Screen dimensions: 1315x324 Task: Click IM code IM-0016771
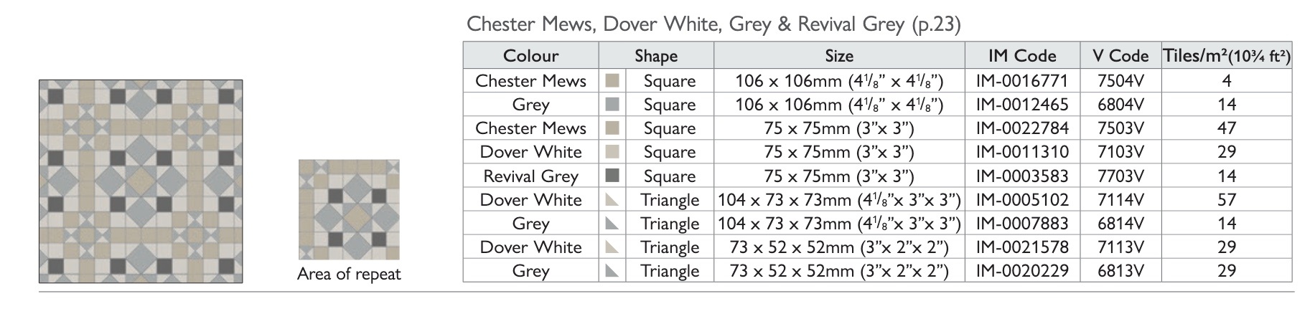click(x=1021, y=81)
